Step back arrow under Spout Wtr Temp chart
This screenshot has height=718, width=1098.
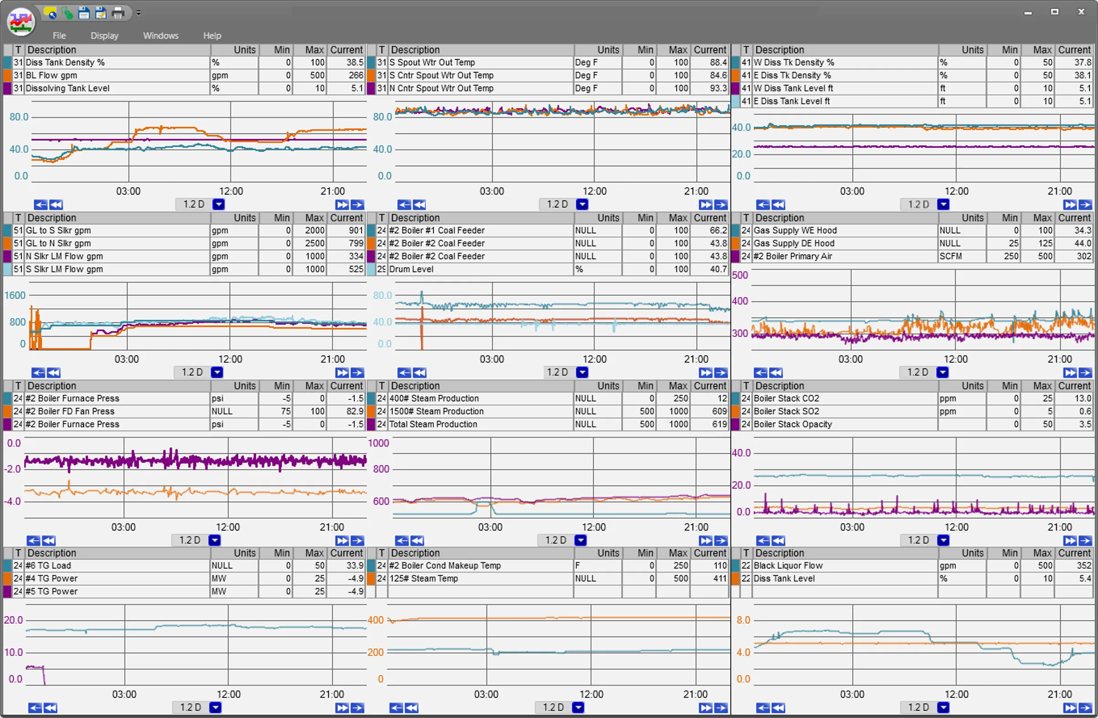[x=404, y=205]
